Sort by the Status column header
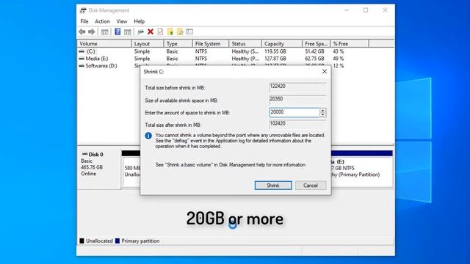 click(x=245, y=44)
